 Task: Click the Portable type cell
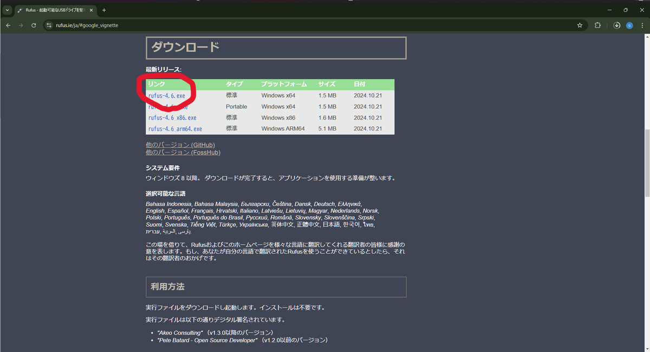click(236, 107)
